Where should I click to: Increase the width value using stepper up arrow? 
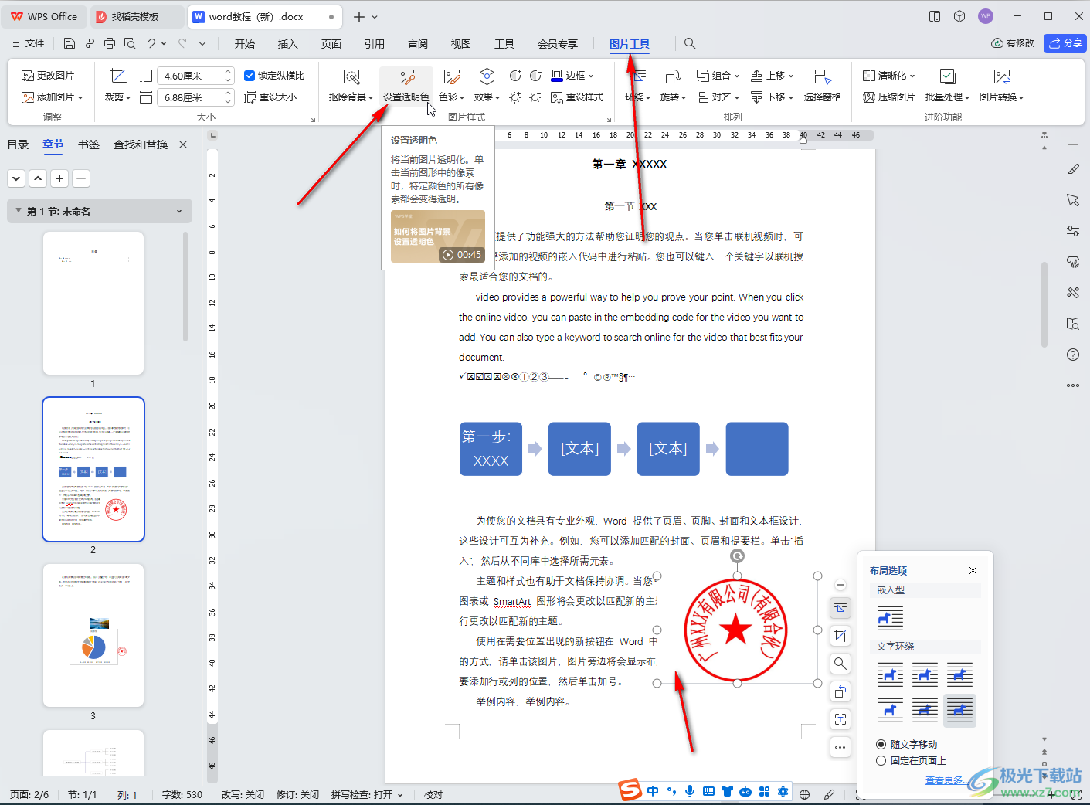point(228,93)
